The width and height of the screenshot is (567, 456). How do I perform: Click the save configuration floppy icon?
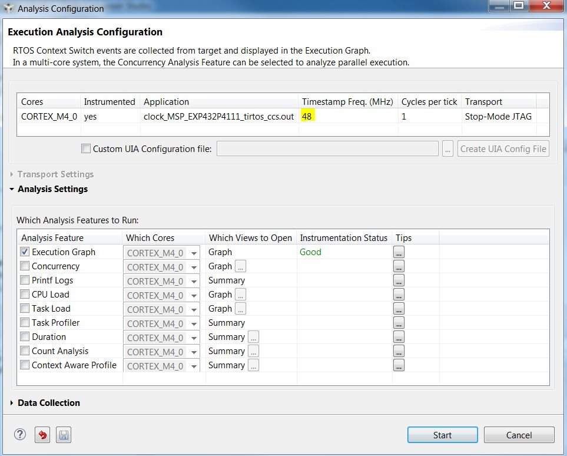pyautogui.click(x=64, y=435)
